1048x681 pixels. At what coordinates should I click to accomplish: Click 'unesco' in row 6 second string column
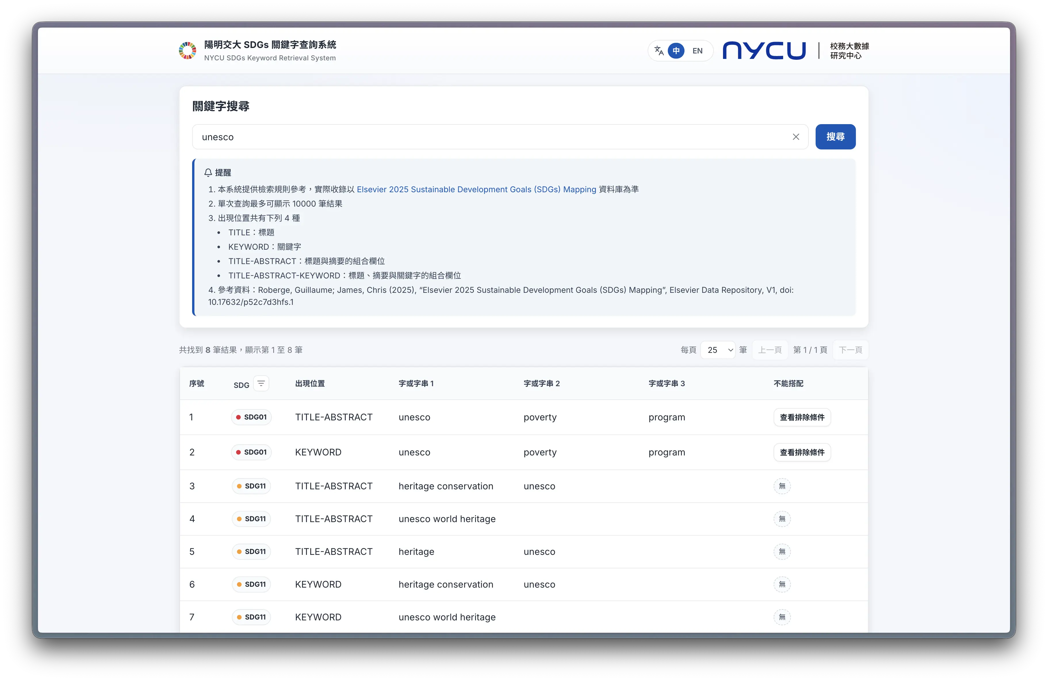[x=540, y=585]
